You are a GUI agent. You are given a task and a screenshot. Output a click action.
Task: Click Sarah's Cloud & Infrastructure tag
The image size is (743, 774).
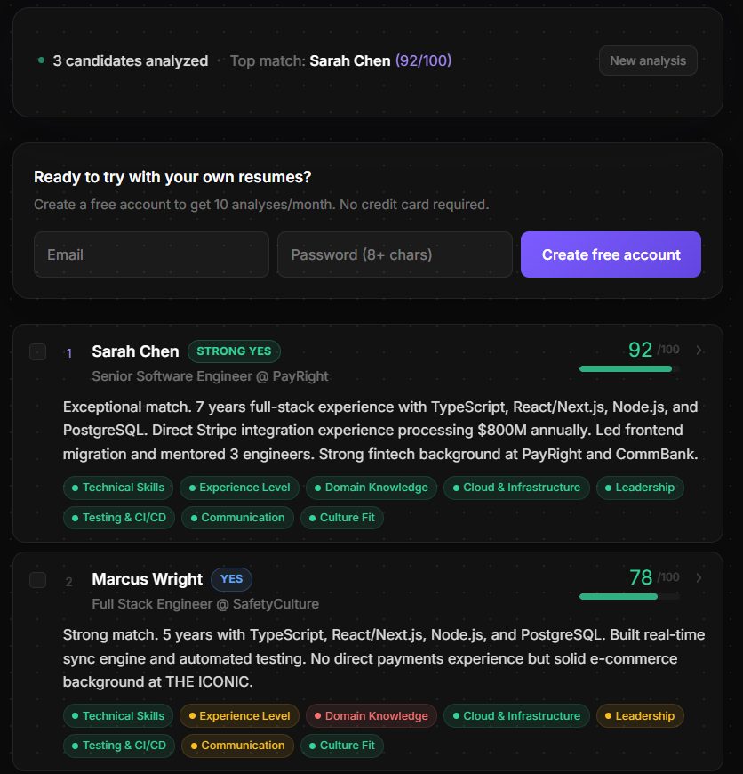coord(515,488)
